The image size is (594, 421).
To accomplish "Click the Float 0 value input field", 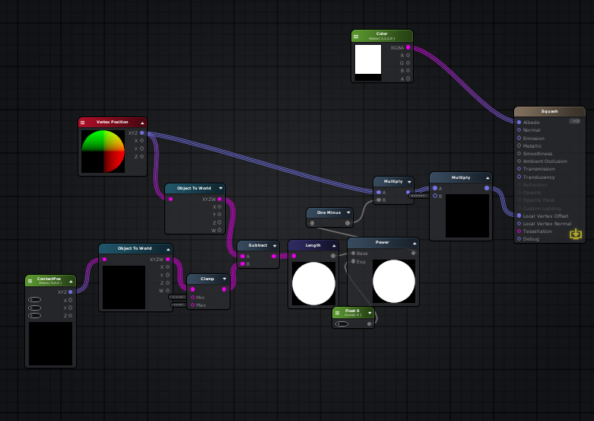I will coord(343,324).
